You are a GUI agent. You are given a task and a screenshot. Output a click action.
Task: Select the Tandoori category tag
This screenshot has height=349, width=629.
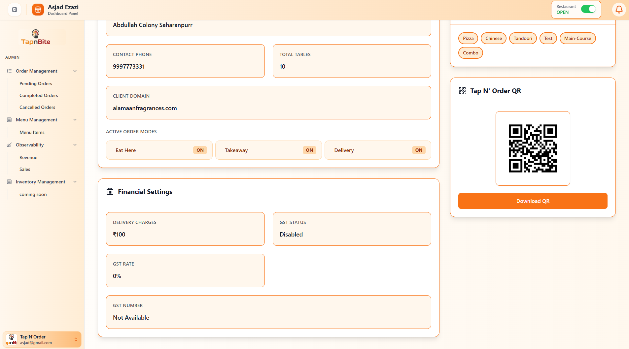pyautogui.click(x=523, y=38)
